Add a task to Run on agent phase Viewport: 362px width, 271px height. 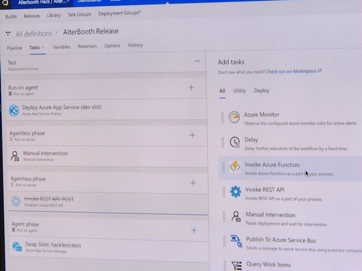pyautogui.click(x=191, y=88)
